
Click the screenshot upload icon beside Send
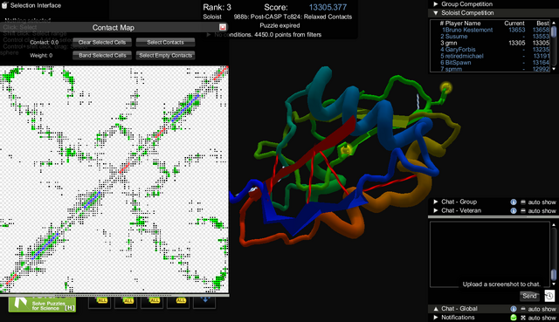(x=549, y=296)
